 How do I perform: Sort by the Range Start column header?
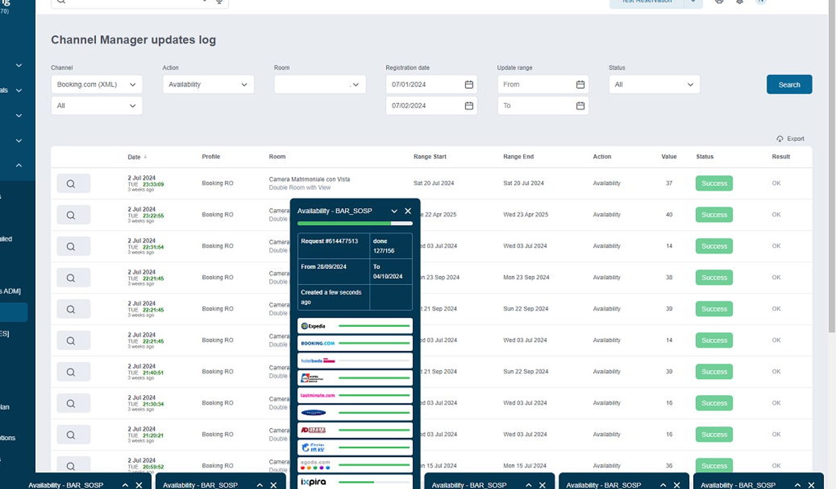[430, 157]
